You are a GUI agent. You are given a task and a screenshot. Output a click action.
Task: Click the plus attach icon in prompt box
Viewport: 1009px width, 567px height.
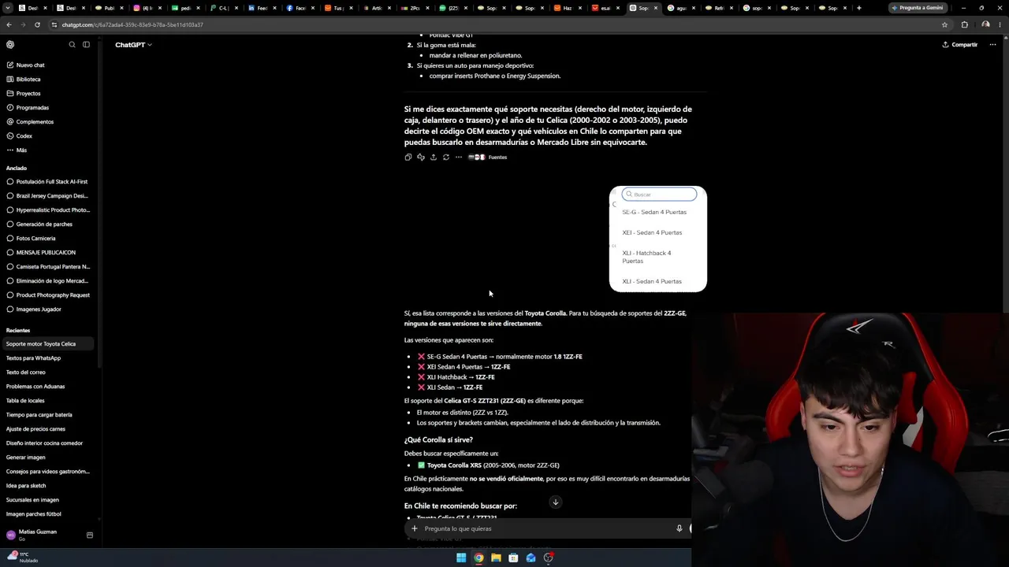coord(414,528)
